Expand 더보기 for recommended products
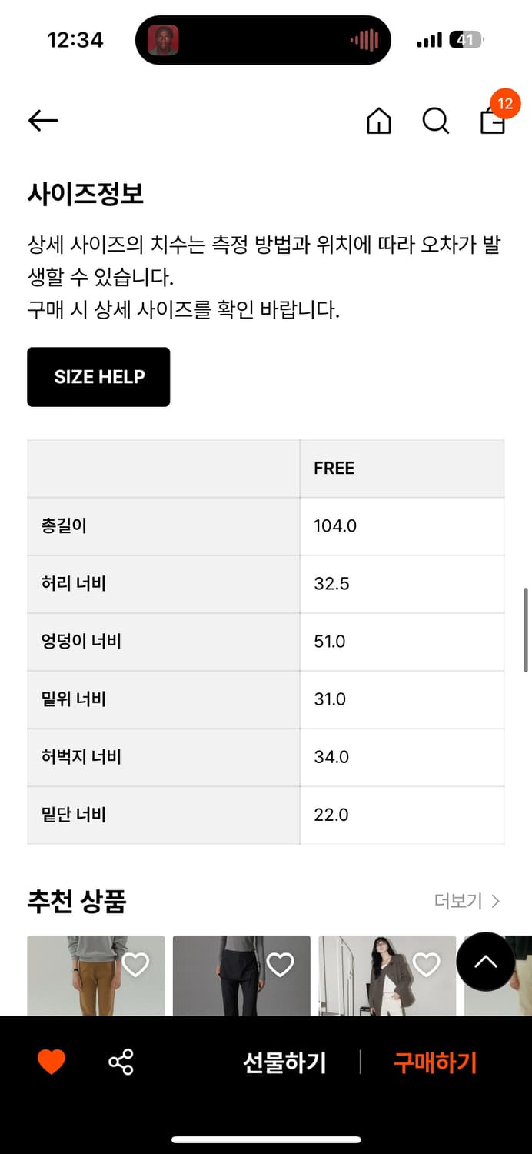 pos(467,901)
